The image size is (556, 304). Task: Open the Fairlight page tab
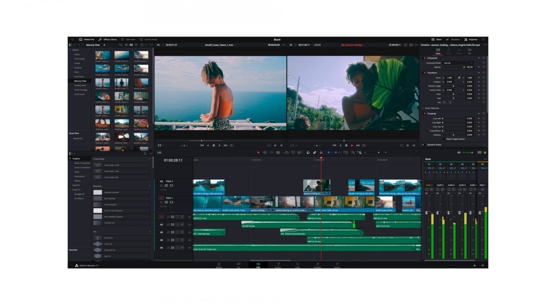(x=317, y=265)
